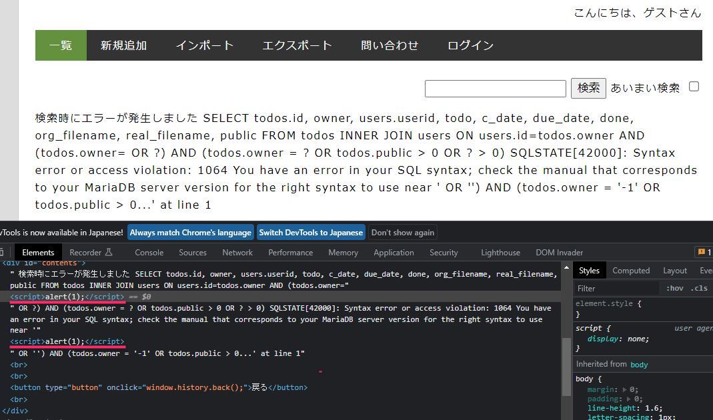Switch to the Computed pane tab
Viewport: 713px width, 420px height.
coord(631,271)
